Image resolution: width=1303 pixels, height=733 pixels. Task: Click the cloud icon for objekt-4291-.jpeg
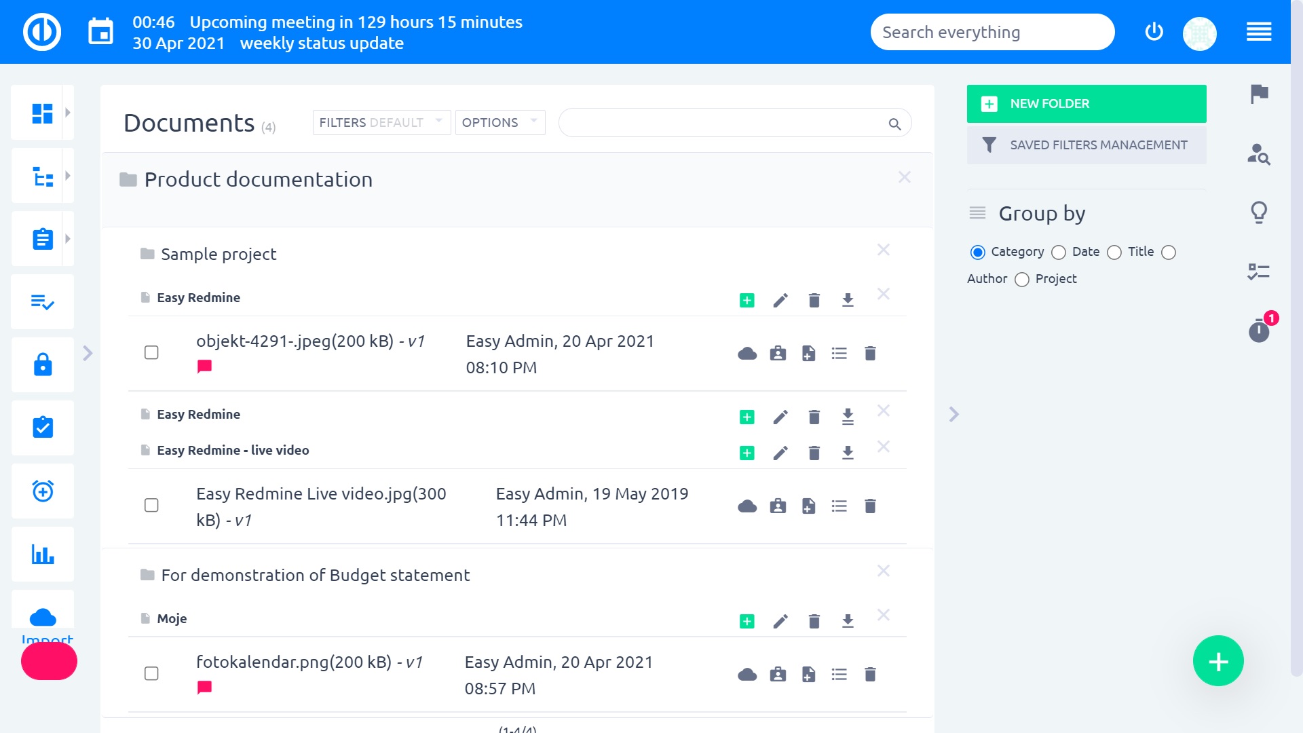coord(747,353)
